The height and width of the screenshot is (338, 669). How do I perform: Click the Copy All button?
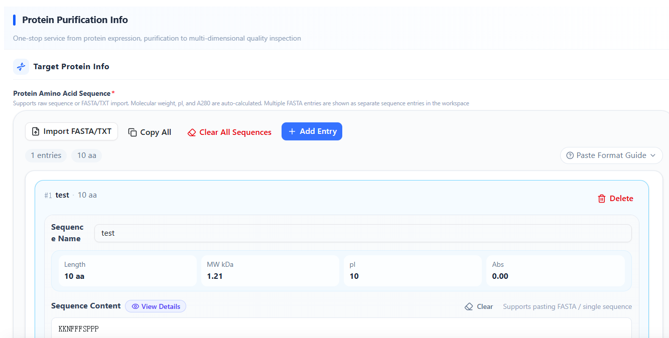coord(150,132)
